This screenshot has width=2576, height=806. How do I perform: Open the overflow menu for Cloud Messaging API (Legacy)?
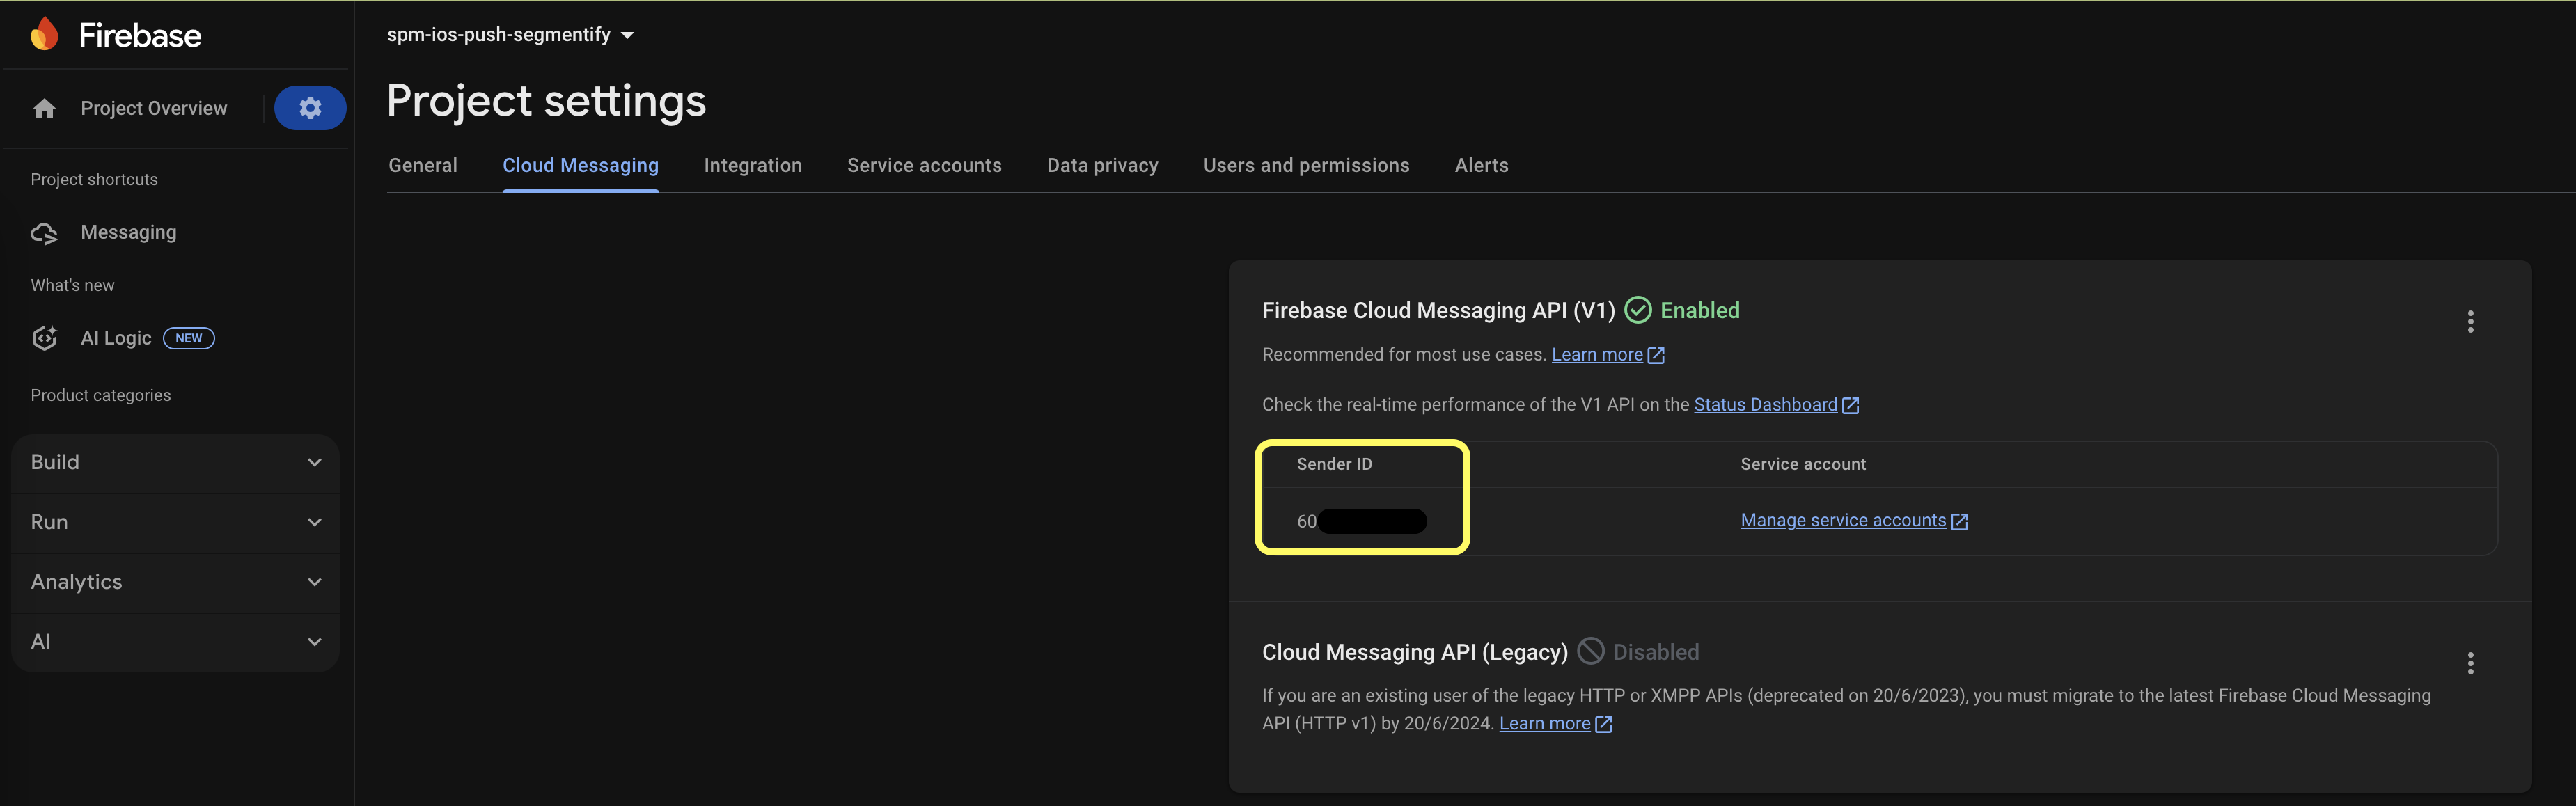pos(2470,663)
